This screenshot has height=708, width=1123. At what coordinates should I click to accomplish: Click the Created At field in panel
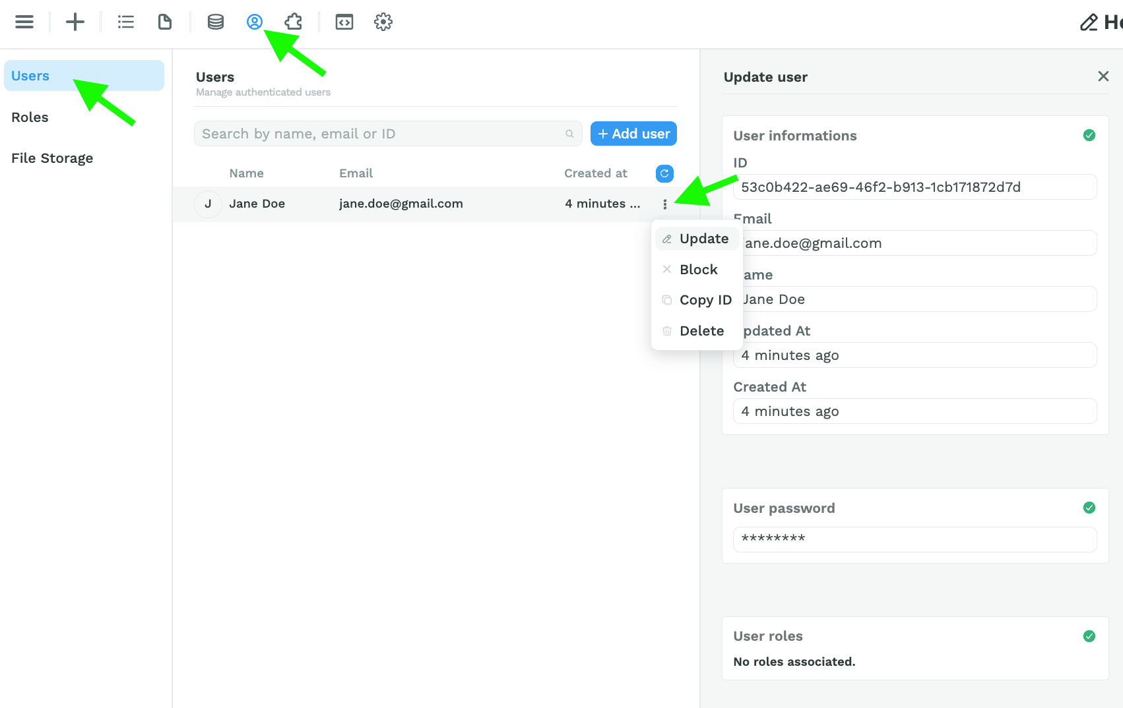[x=914, y=411]
